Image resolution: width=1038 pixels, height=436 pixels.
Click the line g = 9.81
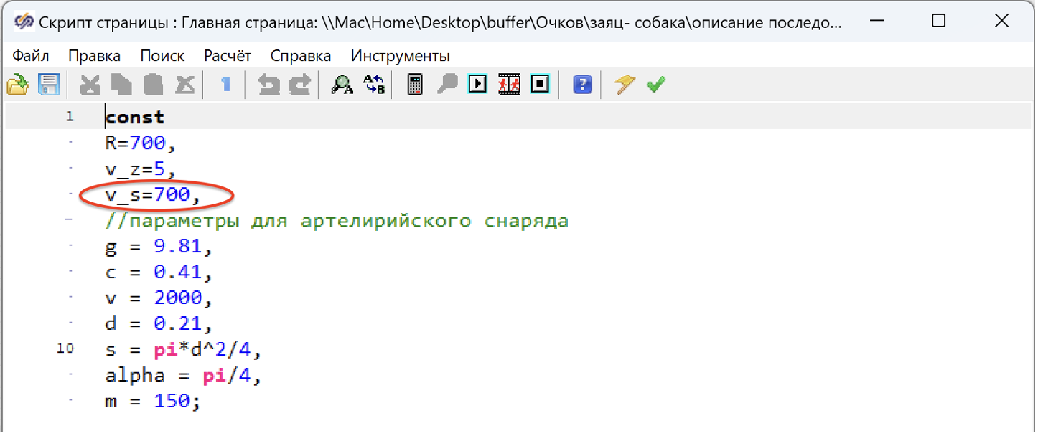[159, 246]
